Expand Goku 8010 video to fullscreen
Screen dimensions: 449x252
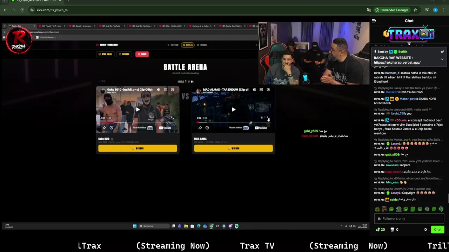[172, 118]
